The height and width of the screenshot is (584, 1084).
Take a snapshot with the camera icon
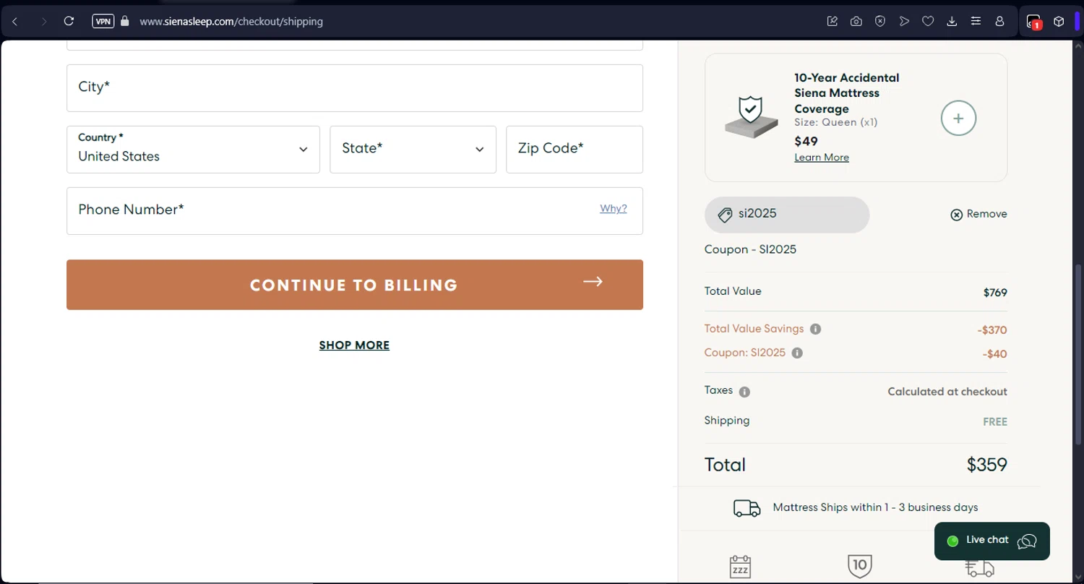(856, 21)
